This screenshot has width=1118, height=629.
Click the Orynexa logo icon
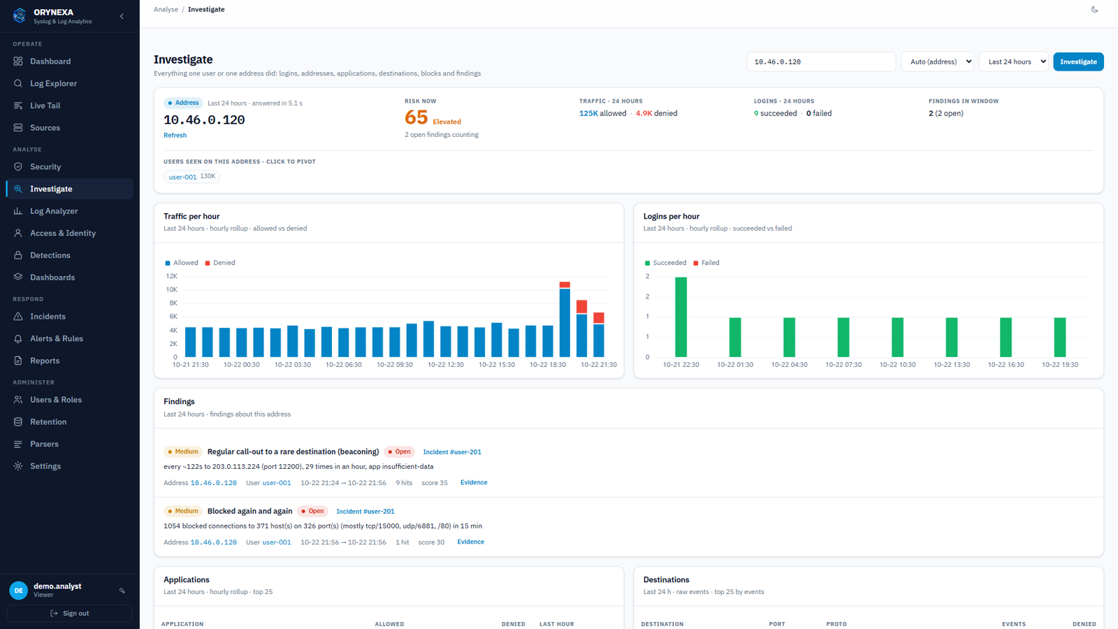20,15
